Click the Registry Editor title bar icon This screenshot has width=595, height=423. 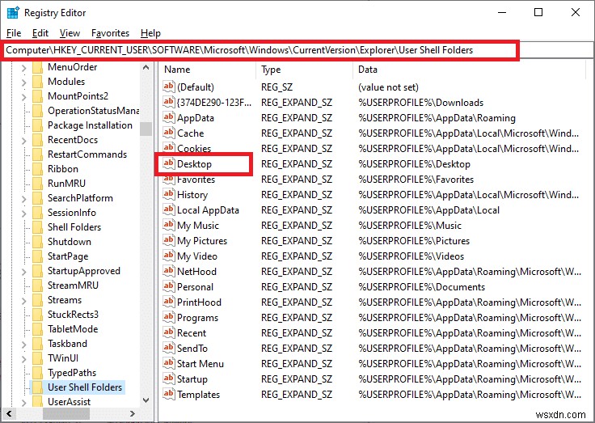coord(13,12)
